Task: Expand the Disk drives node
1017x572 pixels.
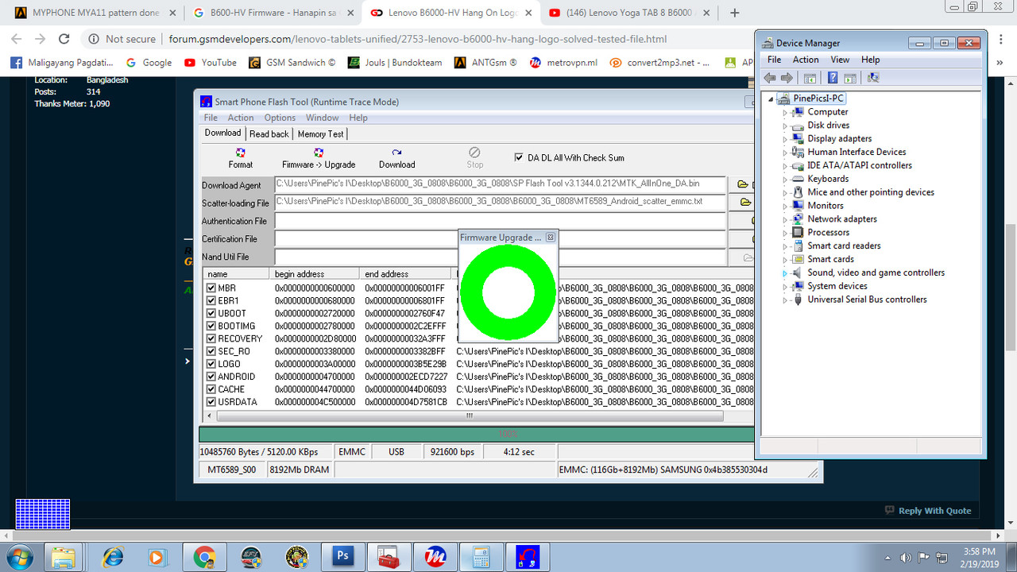Action: click(785, 126)
